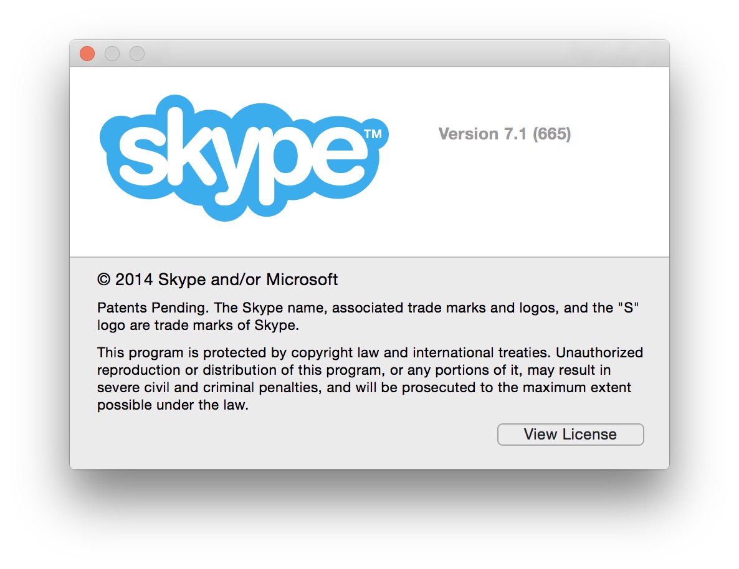Click the word Microsoft in copyright line
This screenshot has width=739, height=569.
[x=302, y=280]
